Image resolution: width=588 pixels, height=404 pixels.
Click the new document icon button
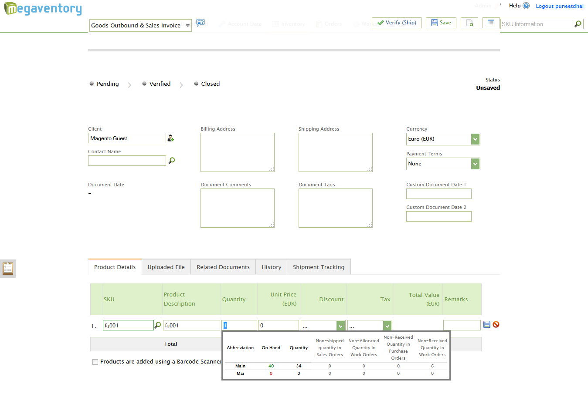pyautogui.click(x=469, y=23)
